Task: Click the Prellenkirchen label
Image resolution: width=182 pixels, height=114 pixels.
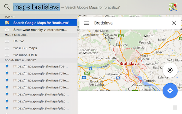Action: click(114, 74)
